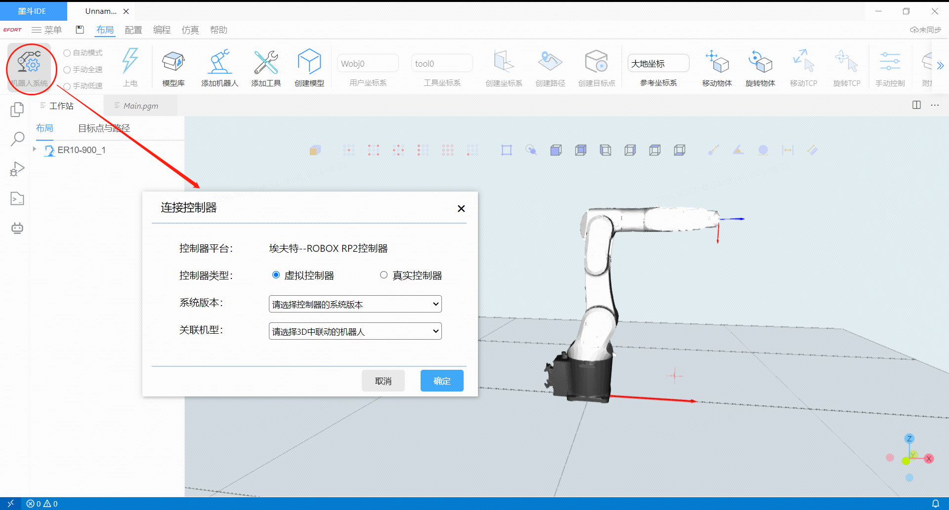
Task: Choose the 自动模式 radio option
Action: tap(67, 53)
